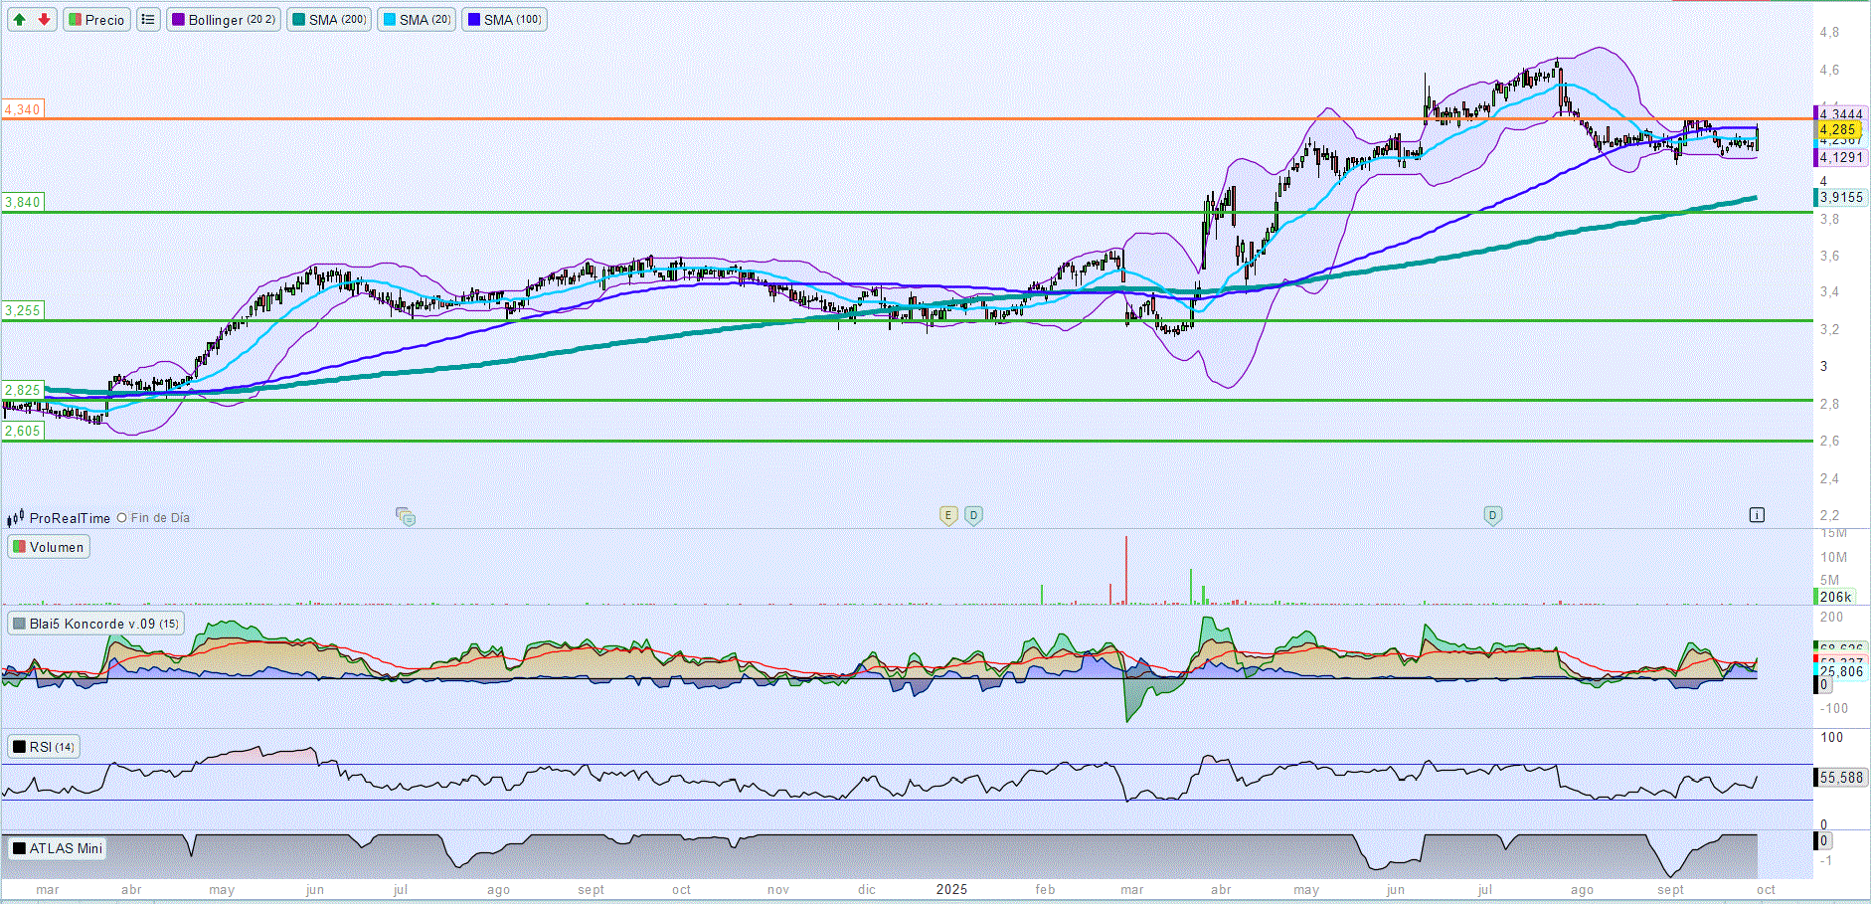Open SMA (200) indicator settings
The width and height of the screenshot is (1871, 904).
point(329,19)
